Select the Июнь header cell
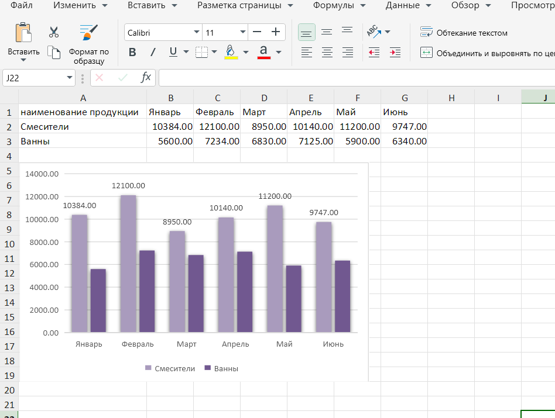The height and width of the screenshot is (418, 555). point(404,112)
